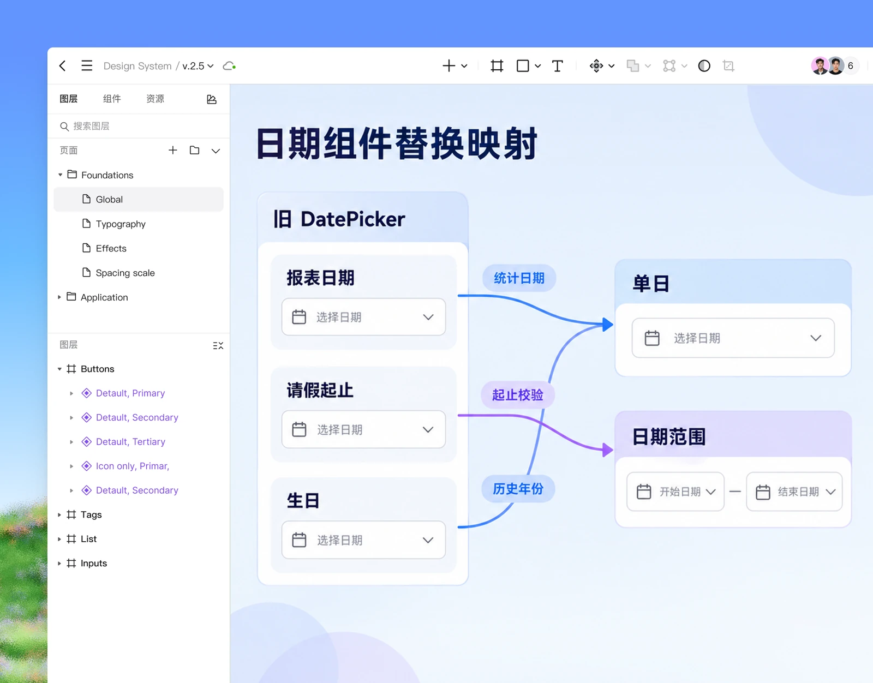Viewport: 873px width, 683px height.
Task: Open the hamburger menu icon
Action: pyautogui.click(x=87, y=66)
